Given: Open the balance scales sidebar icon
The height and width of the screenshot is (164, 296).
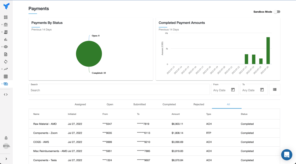Looking at the screenshot, I should (6, 25).
